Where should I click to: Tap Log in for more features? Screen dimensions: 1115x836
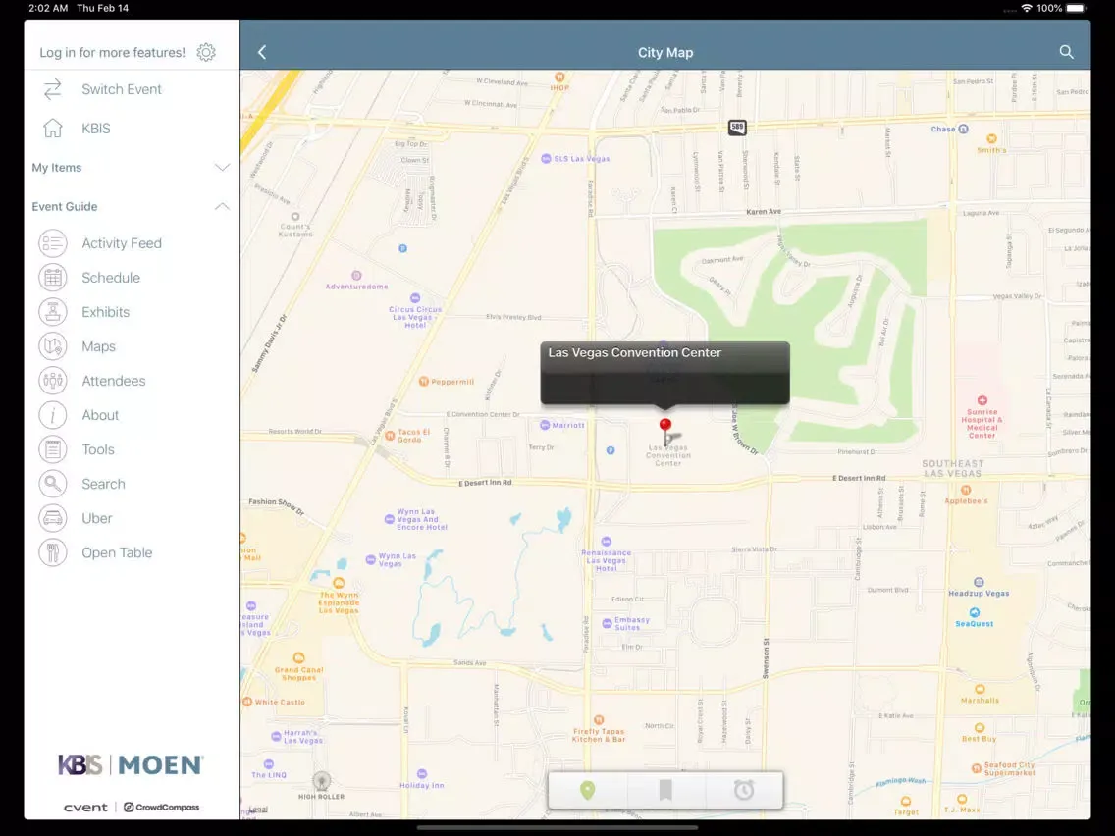pyautogui.click(x=112, y=53)
